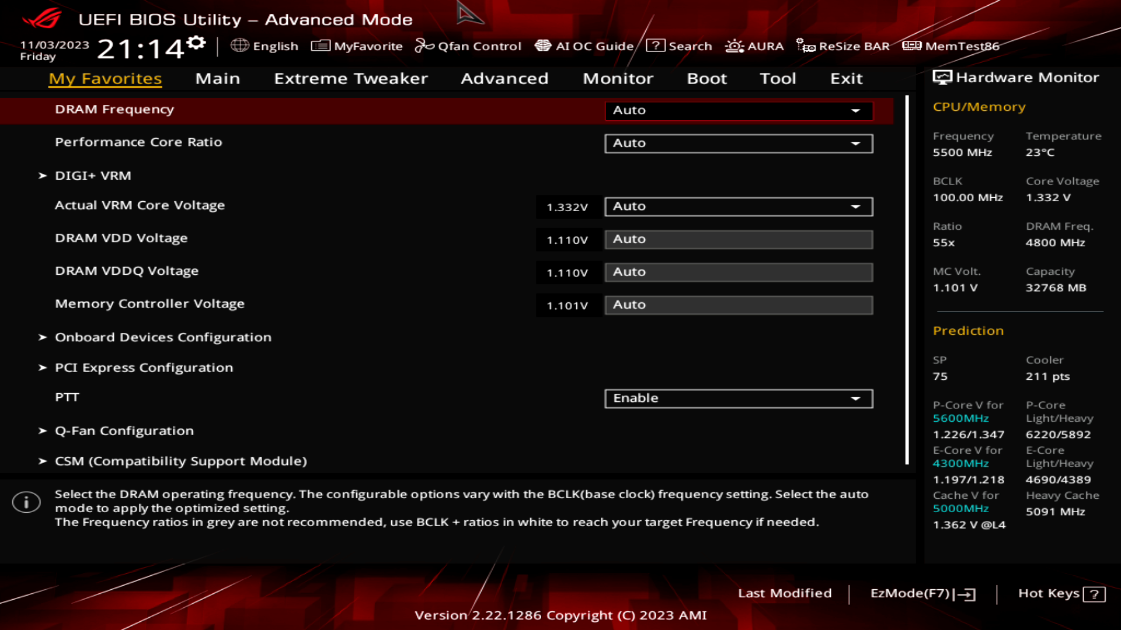
Task: Open AURA lighting icon
Action: (x=734, y=46)
